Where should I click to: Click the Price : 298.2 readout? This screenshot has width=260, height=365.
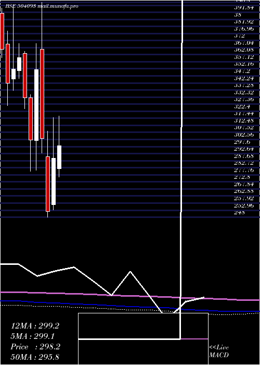(35, 347)
